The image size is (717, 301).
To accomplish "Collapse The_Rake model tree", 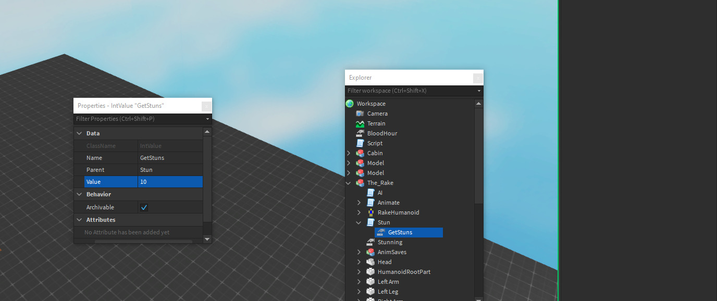I will [349, 183].
